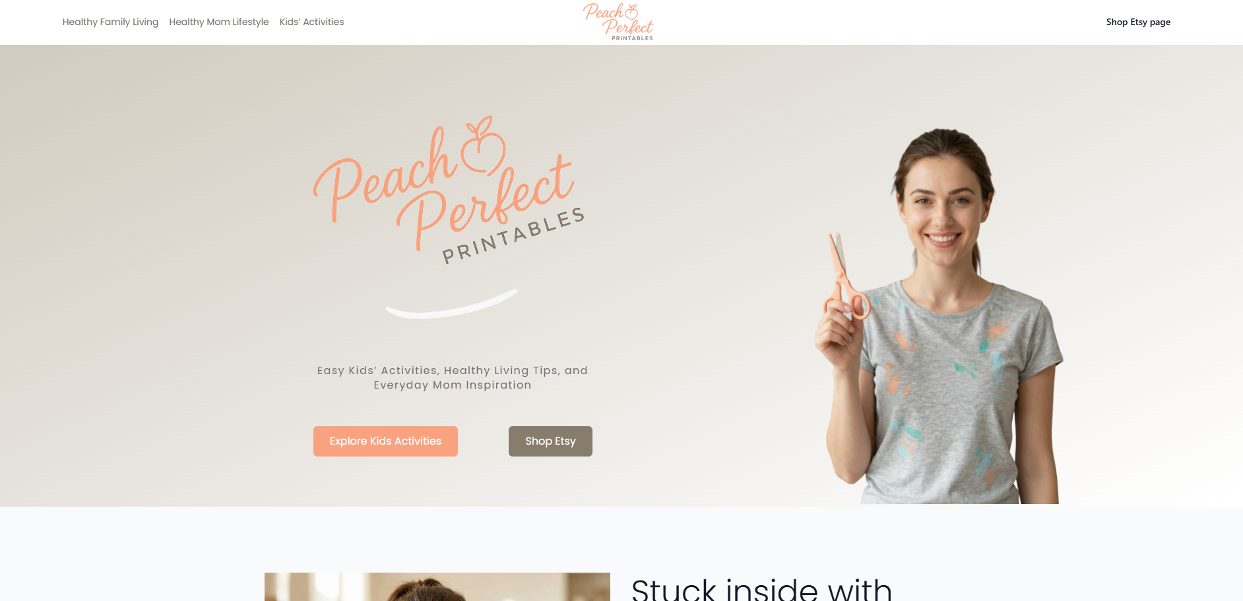Click the PRINTABLES text in hero logo

pyautogui.click(x=513, y=235)
